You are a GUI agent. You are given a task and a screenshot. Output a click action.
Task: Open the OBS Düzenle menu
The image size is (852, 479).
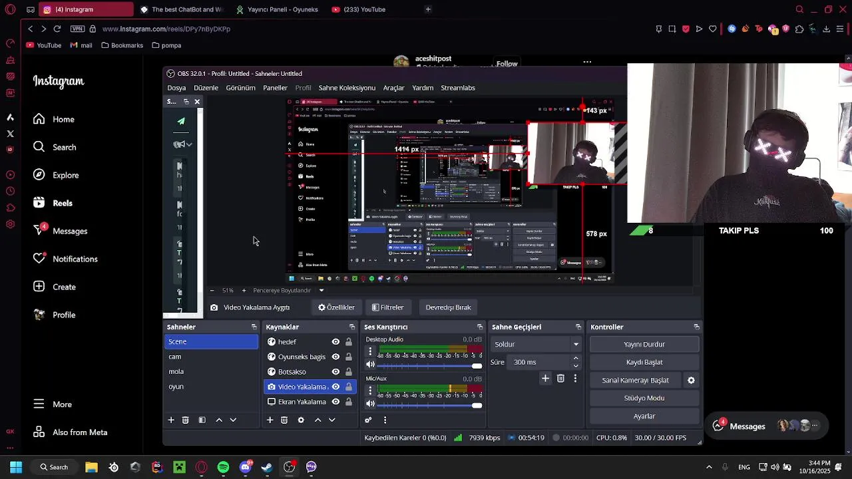click(206, 88)
